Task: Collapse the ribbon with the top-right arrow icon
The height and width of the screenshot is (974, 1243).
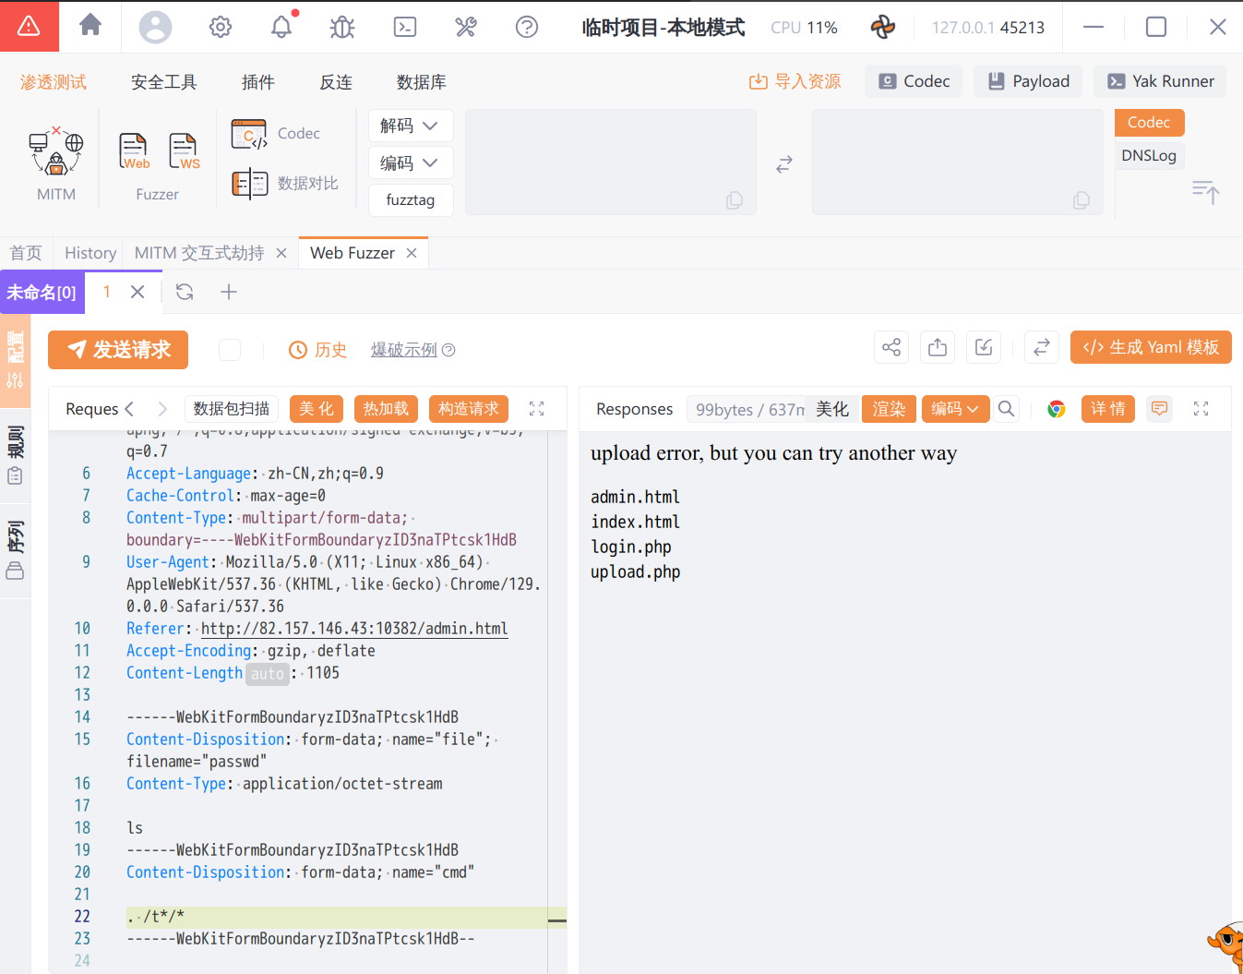Action: point(1205,192)
